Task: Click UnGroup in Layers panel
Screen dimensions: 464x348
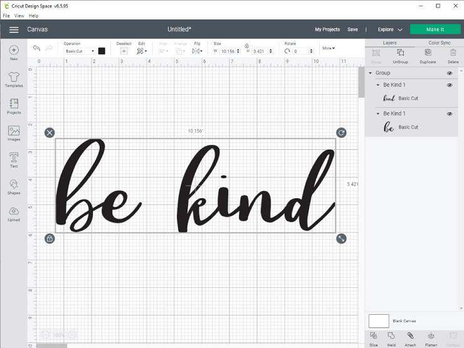Action: tap(401, 56)
